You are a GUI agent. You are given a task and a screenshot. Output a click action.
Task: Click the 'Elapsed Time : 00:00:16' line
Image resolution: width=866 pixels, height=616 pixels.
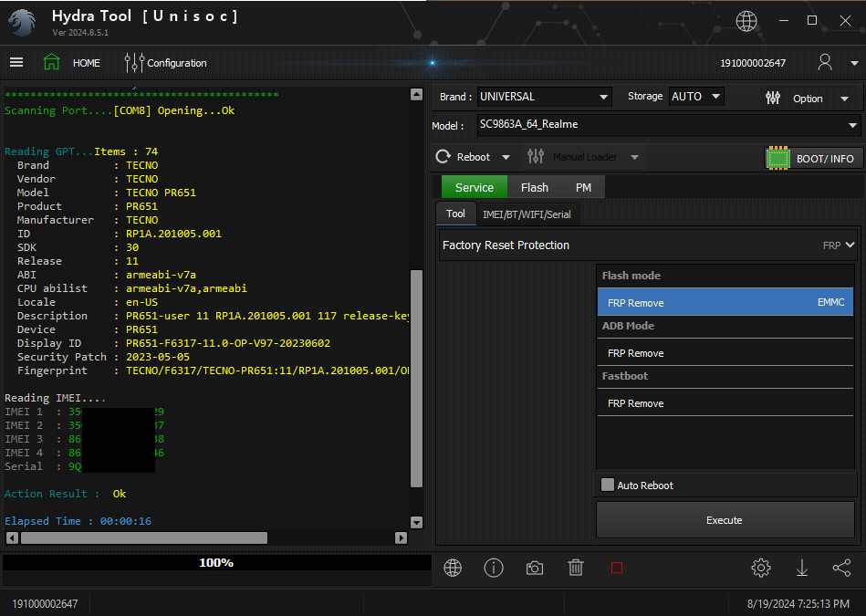tap(78, 521)
